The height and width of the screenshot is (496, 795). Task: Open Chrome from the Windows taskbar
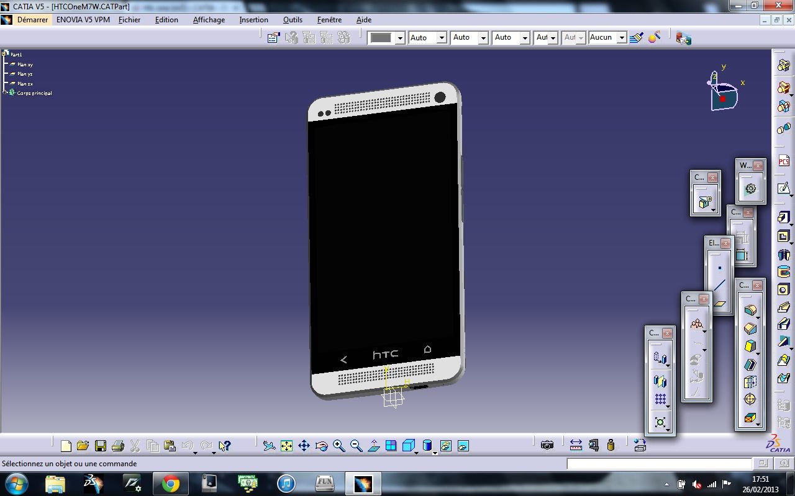(171, 484)
